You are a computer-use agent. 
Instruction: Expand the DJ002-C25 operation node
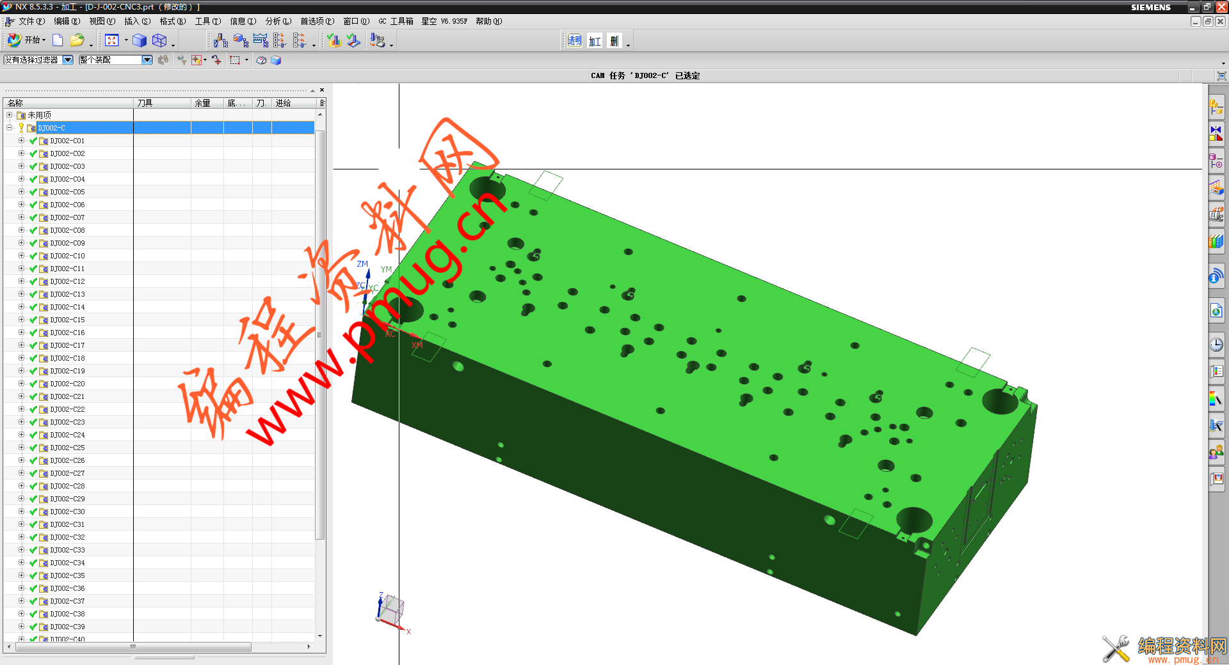(x=21, y=448)
